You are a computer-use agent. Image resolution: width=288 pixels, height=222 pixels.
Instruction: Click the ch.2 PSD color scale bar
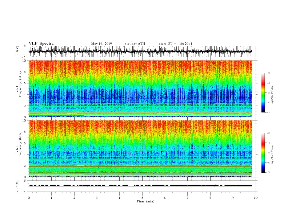263,153
